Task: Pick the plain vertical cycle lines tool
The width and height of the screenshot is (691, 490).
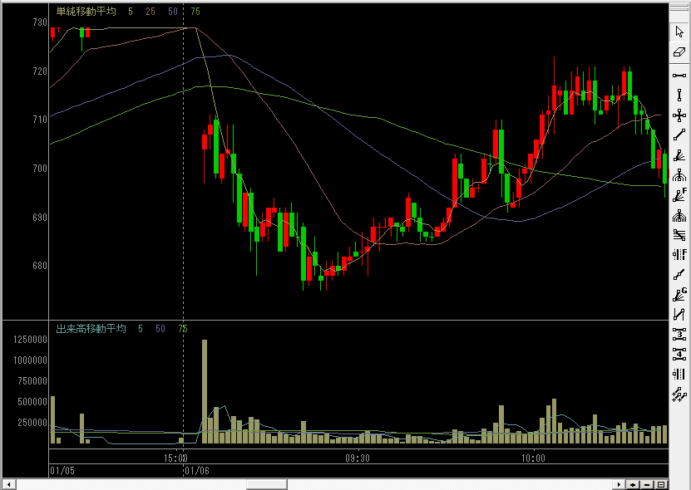Action: (x=679, y=375)
